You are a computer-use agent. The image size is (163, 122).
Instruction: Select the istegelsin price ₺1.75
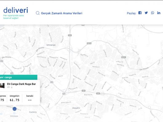[x=14, y=100]
